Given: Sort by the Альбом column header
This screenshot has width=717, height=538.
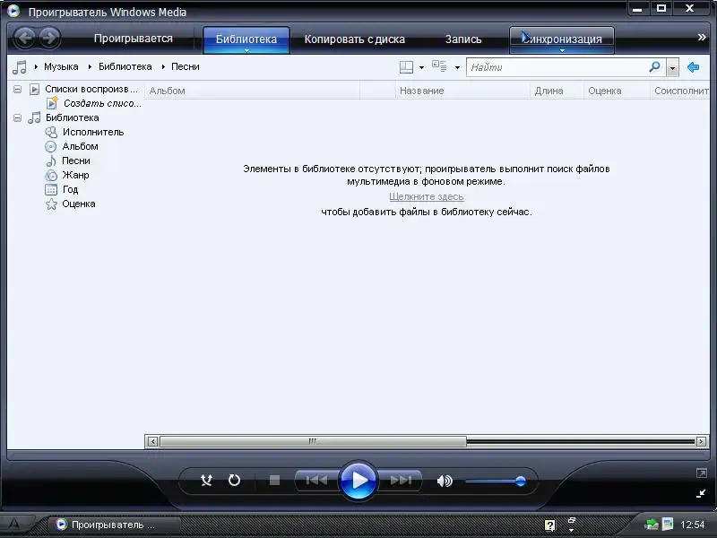Looking at the screenshot, I should click(x=253, y=91).
